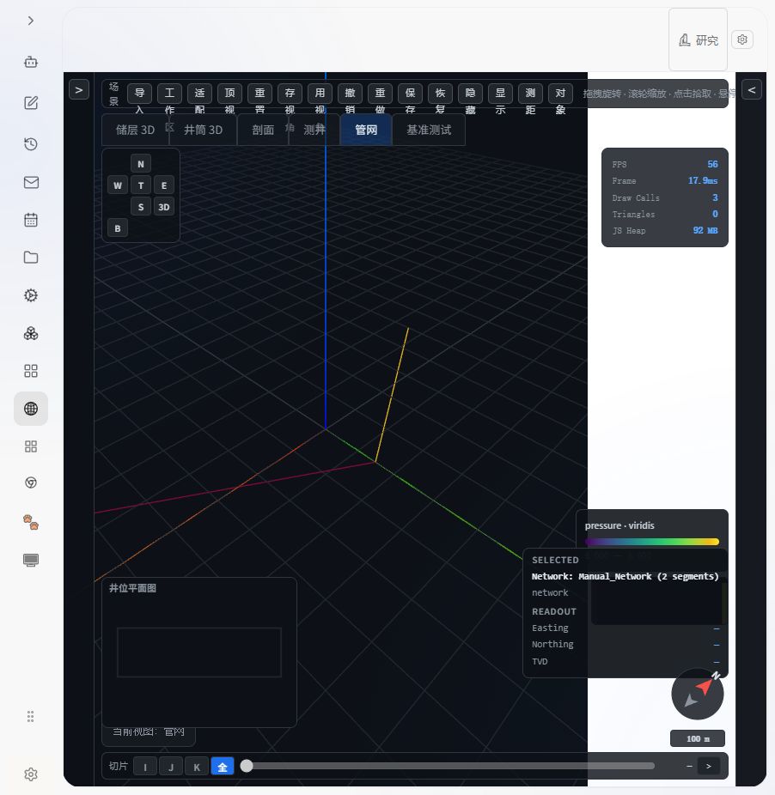Click the slice position slider handle
This screenshot has height=795, width=775.
coord(247,766)
